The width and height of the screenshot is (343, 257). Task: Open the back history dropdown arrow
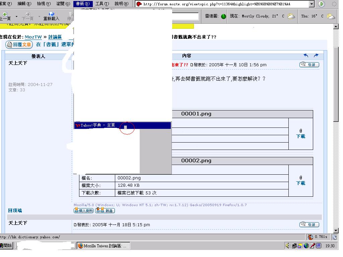click(16, 16)
